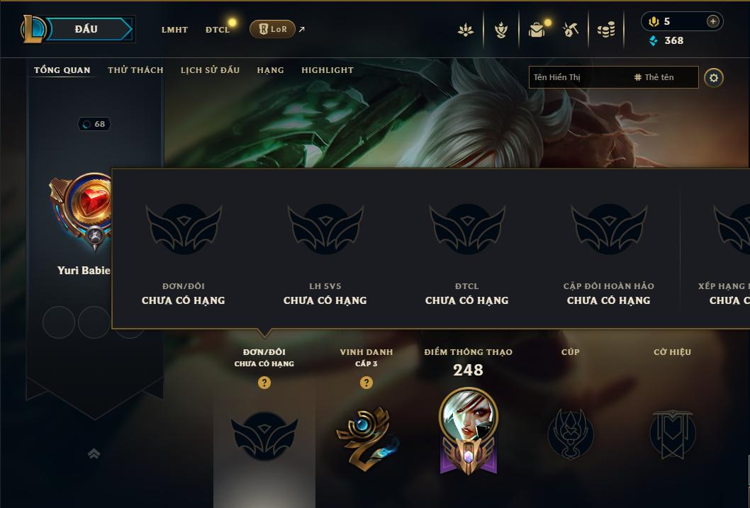Launch LoR via the LoR button
The height and width of the screenshot is (508, 750).
tap(272, 29)
